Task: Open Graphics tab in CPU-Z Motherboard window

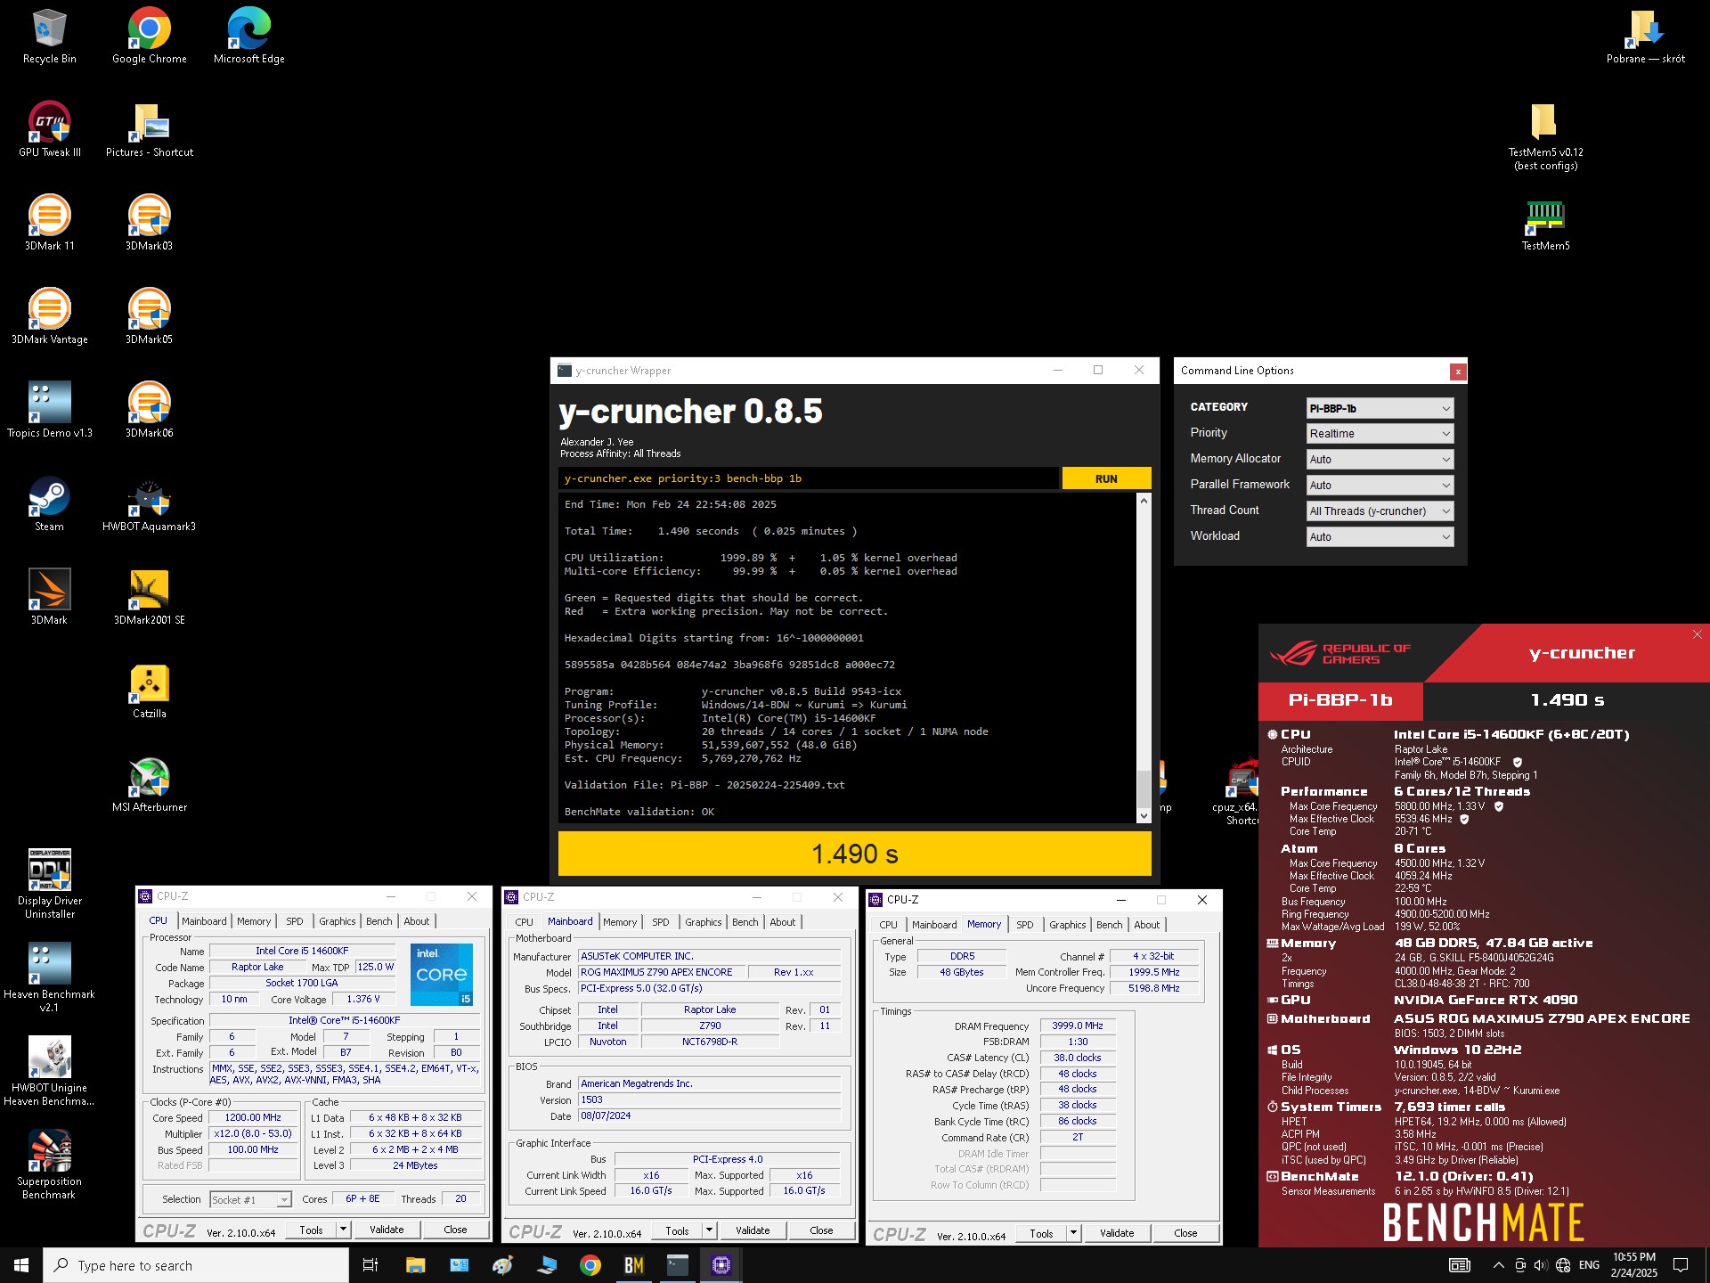Action: [x=704, y=922]
